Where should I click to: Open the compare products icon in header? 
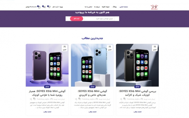[44, 7]
